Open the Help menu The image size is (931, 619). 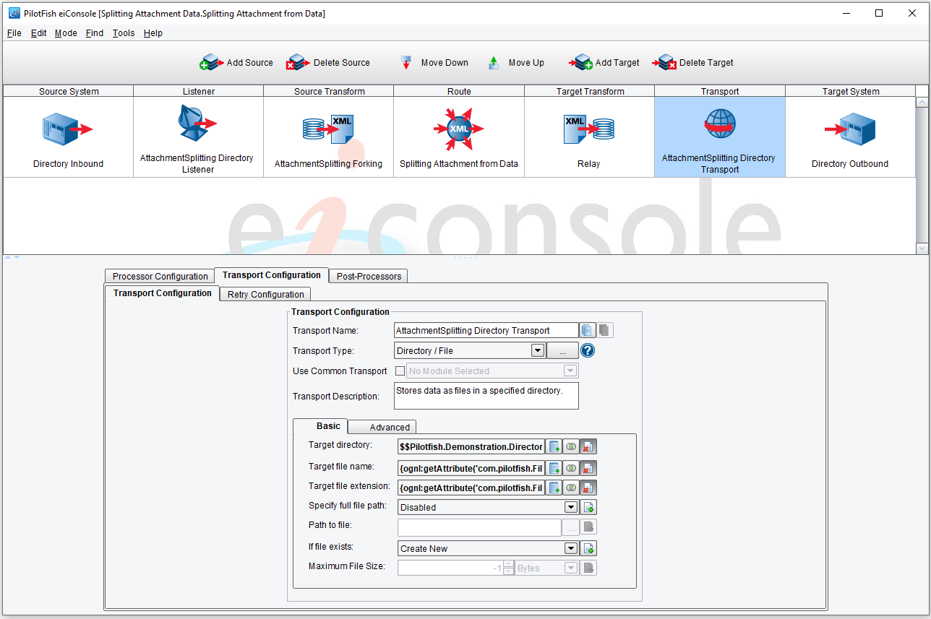click(153, 33)
